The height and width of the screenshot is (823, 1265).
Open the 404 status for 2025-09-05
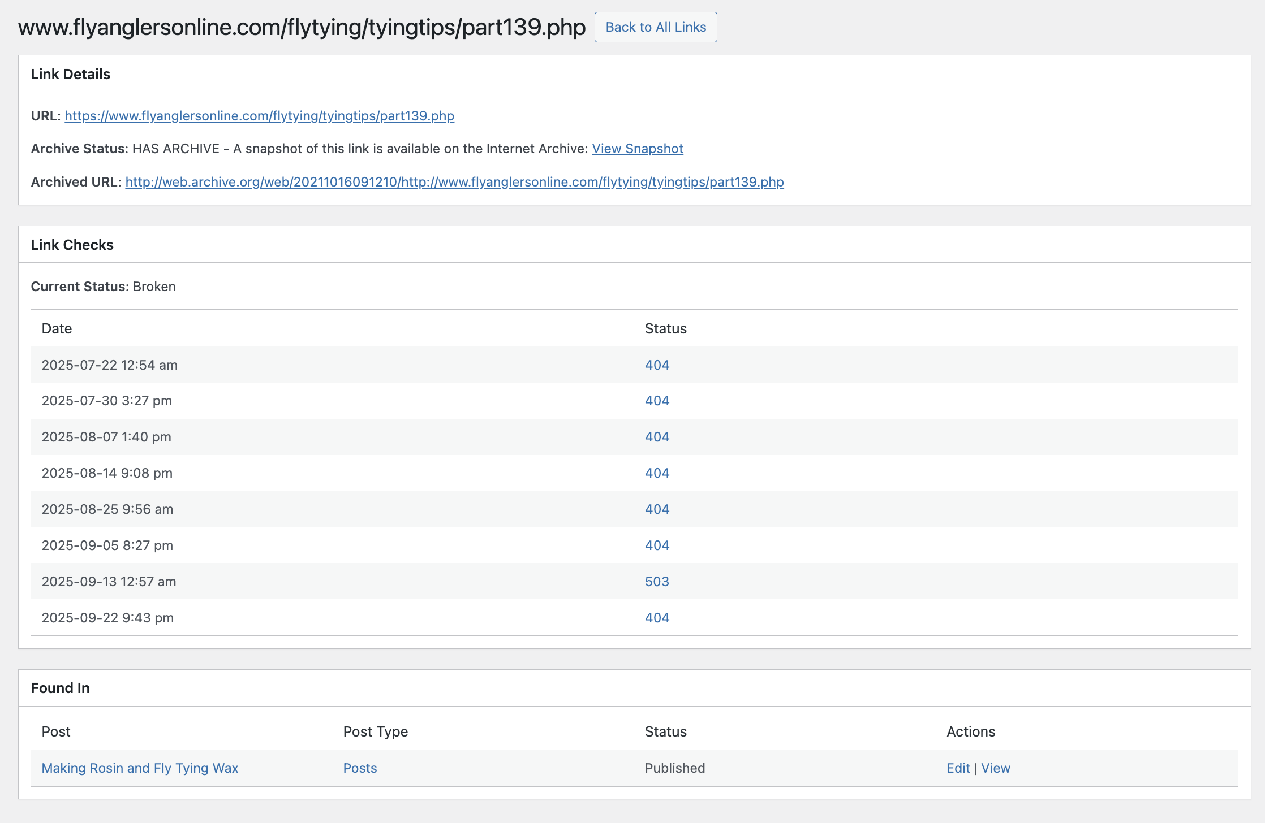[657, 545]
